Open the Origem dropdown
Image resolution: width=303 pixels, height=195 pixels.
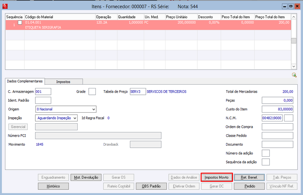tap(66, 109)
